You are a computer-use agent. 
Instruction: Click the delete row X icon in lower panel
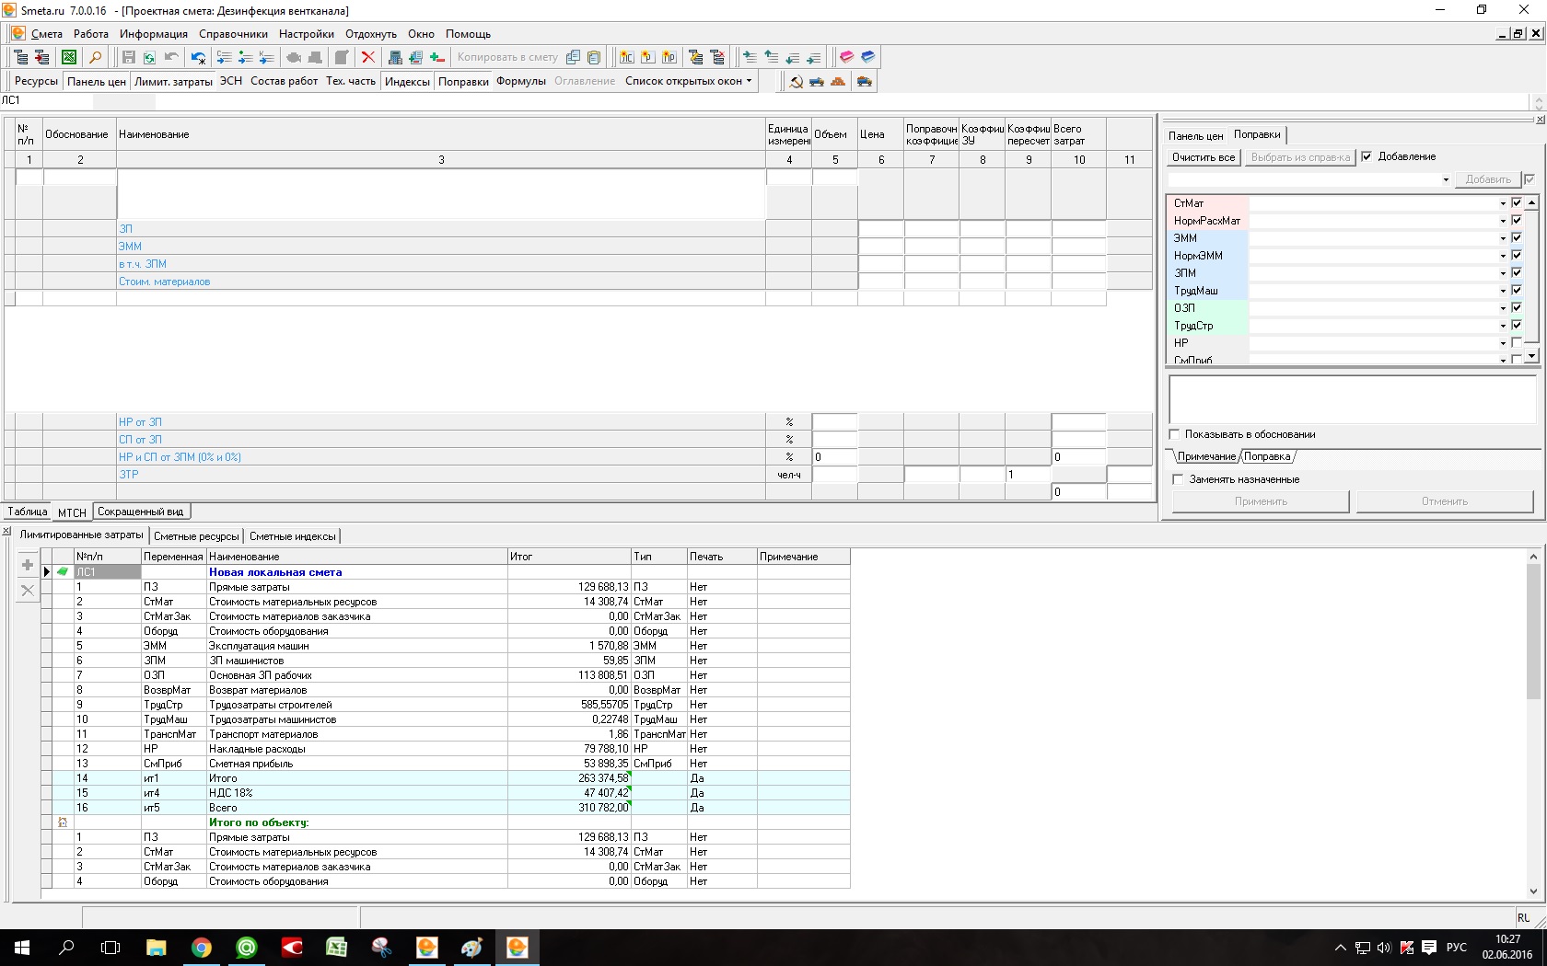tap(28, 591)
